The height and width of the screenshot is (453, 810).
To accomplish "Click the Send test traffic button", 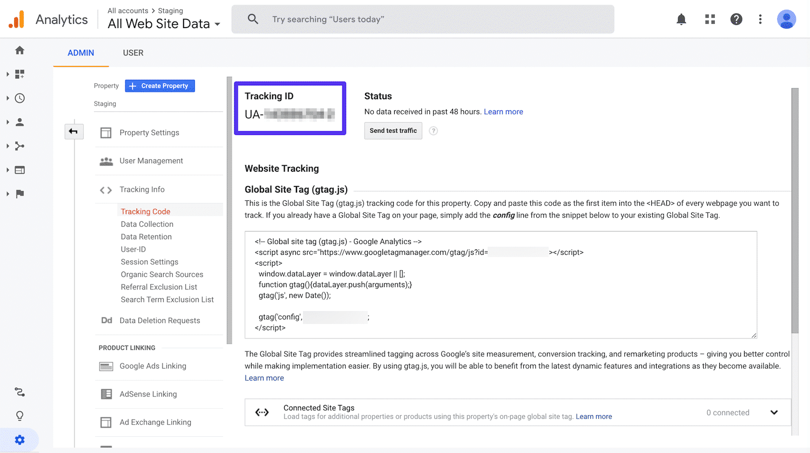I will point(393,131).
